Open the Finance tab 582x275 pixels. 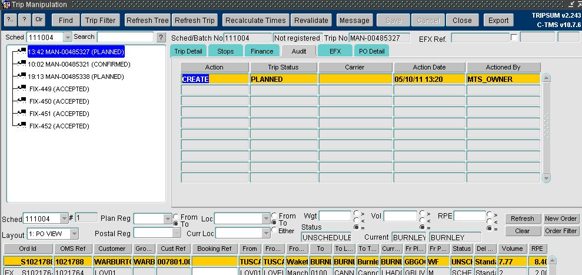click(x=262, y=51)
